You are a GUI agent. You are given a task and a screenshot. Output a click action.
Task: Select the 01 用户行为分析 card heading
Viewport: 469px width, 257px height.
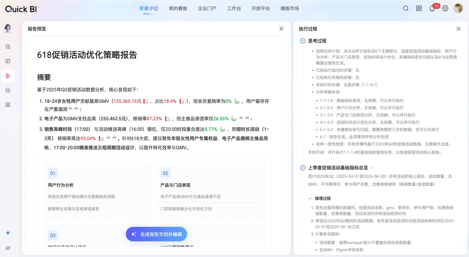pos(61,185)
